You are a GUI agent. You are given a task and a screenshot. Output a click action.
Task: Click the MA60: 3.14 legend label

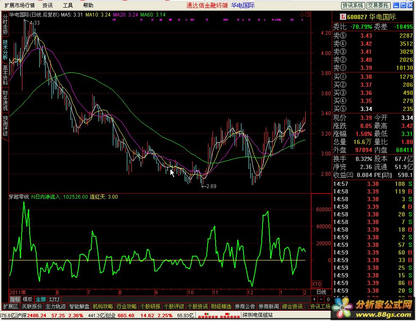point(153,15)
